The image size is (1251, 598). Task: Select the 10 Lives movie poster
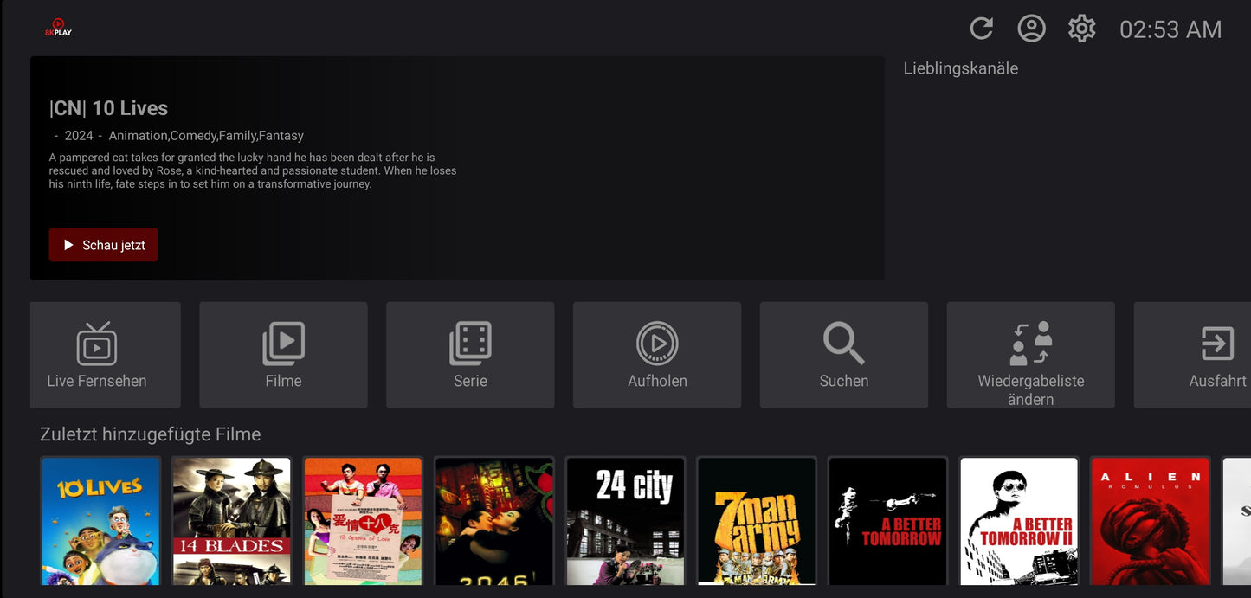[x=100, y=521]
